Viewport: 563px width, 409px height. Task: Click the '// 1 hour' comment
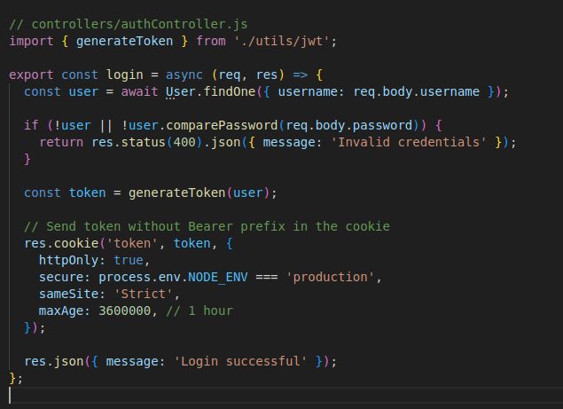pos(199,311)
